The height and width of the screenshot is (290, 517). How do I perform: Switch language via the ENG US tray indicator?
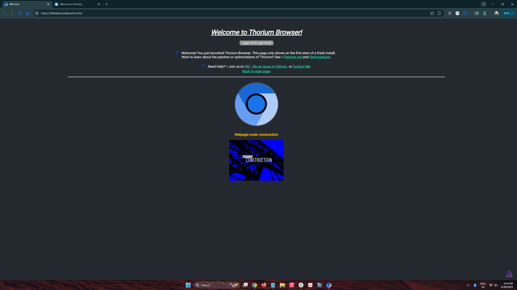(483, 285)
